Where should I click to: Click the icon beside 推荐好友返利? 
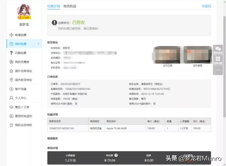tap(11, 116)
